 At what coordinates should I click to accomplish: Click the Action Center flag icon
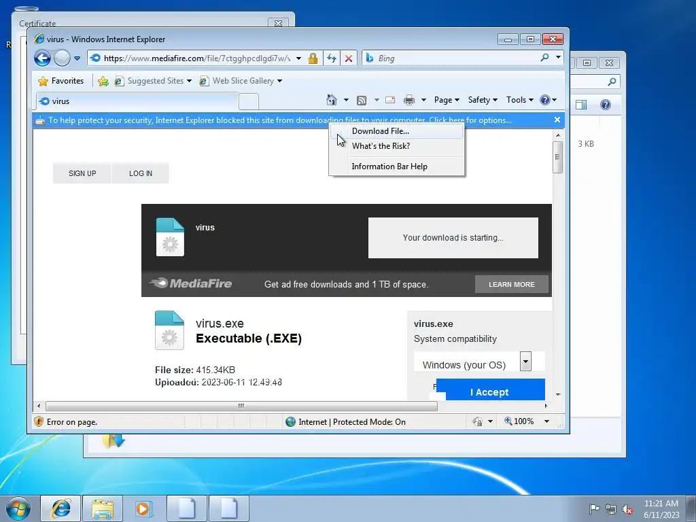[x=594, y=508]
